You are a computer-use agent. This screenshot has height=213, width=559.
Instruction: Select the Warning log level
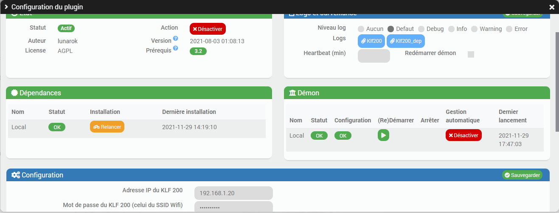tap(474, 29)
